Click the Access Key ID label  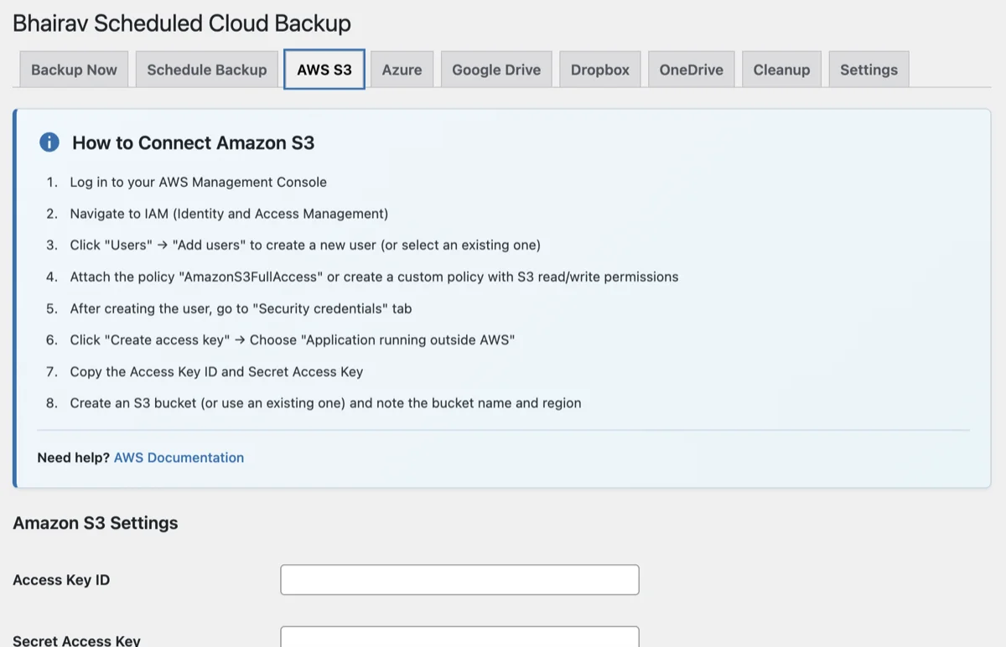pos(61,579)
